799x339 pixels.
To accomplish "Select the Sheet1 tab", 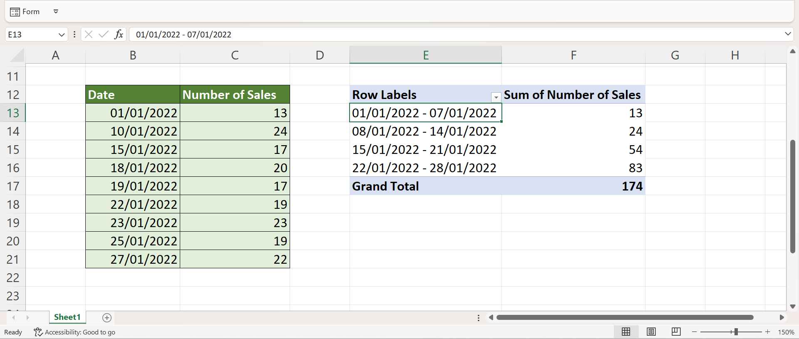I will (x=67, y=317).
